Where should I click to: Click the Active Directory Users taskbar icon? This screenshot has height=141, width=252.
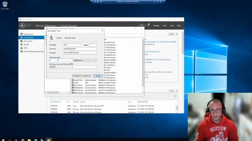[x=49, y=140]
